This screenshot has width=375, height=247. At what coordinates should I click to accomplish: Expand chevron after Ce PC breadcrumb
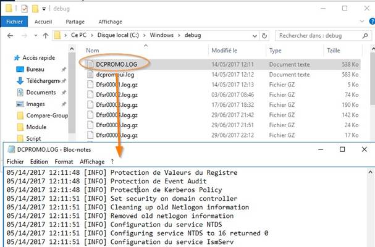[92, 35]
